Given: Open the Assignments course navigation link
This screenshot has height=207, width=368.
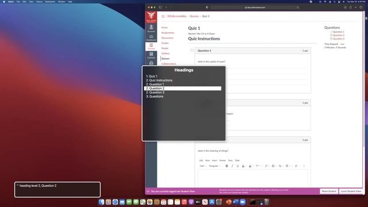Looking at the screenshot, I should [167, 33].
